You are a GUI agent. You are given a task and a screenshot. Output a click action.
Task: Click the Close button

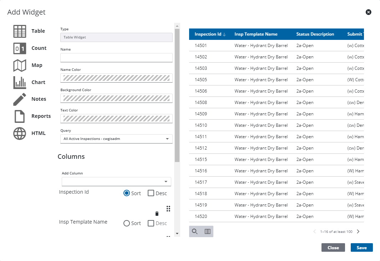[333, 248]
